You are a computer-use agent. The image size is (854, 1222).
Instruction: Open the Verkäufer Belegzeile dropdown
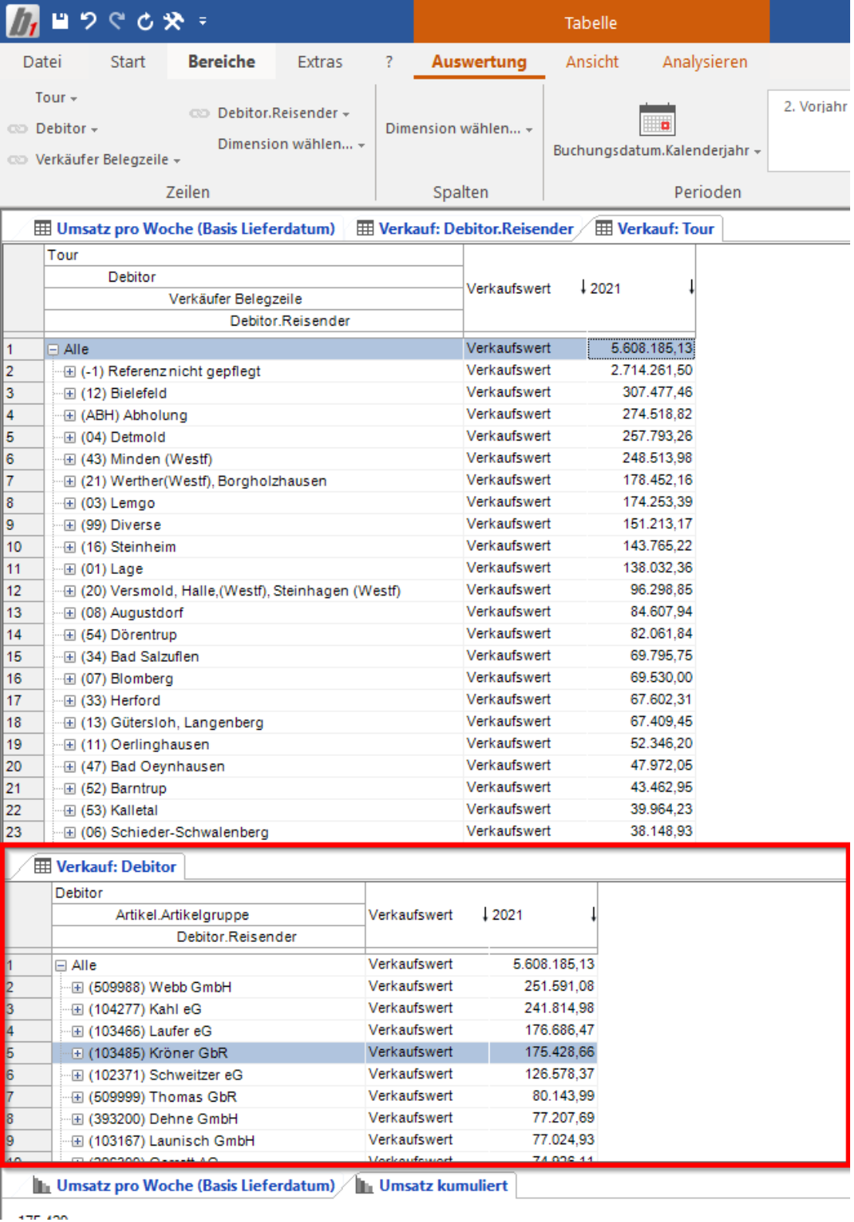click(x=108, y=160)
